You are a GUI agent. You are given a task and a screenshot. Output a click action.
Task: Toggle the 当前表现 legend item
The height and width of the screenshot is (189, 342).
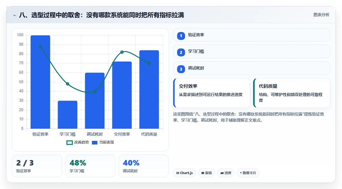103,142
